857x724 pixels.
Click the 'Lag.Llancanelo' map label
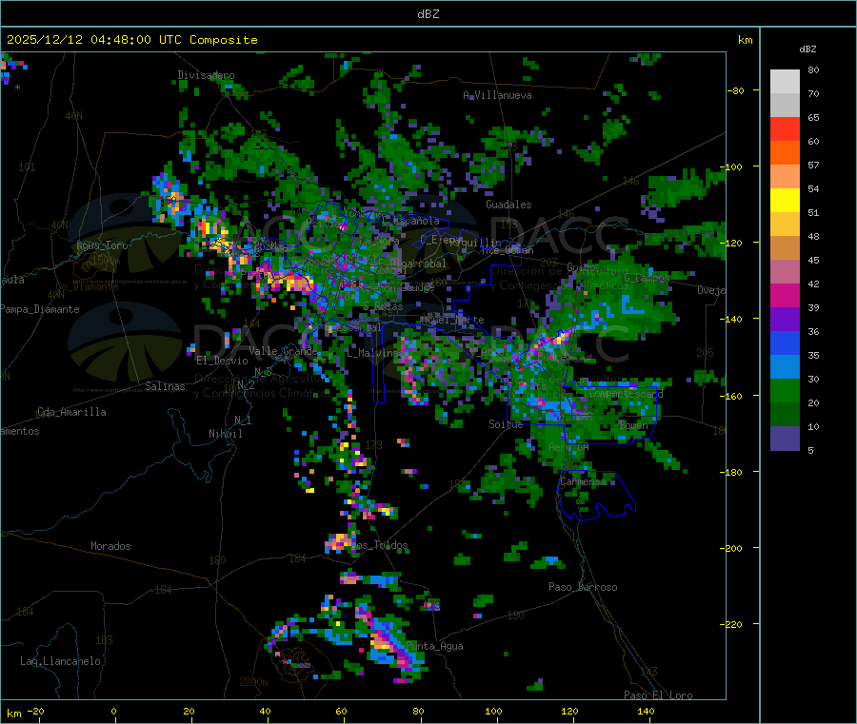60,661
